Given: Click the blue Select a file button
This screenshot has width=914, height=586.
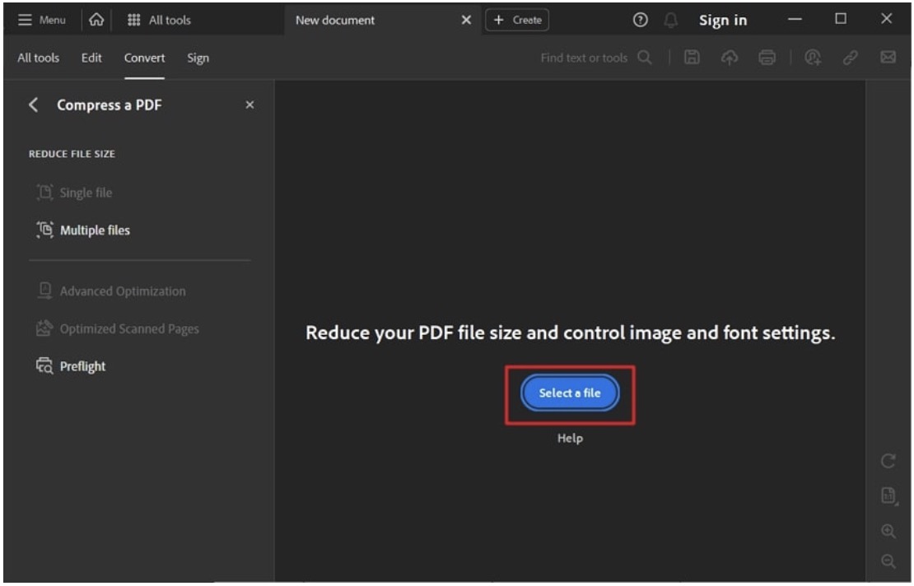Looking at the screenshot, I should pos(569,393).
